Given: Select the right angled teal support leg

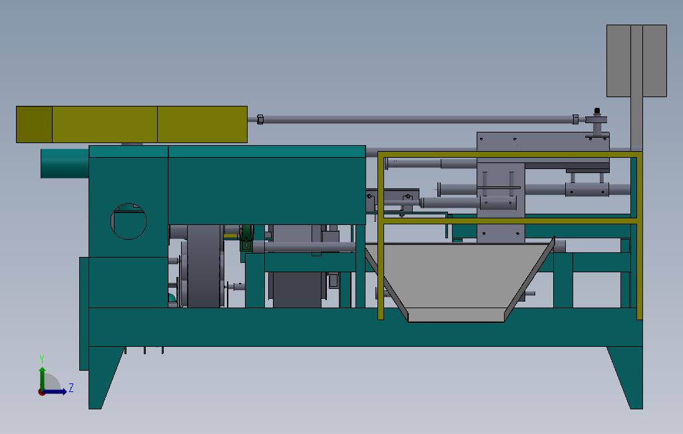Looking at the screenshot, I should [x=626, y=377].
